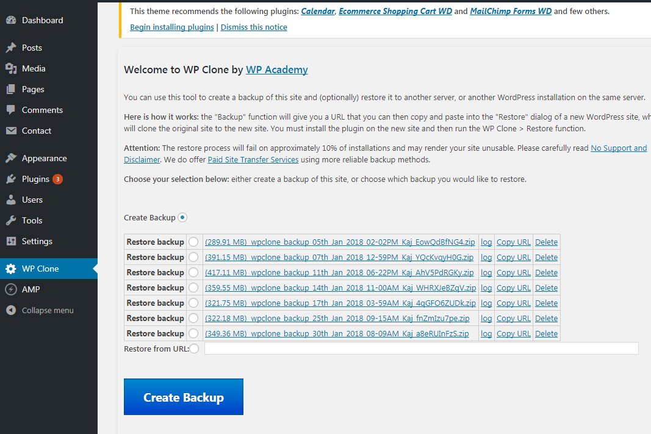The image size is (651, 434).
Task: Click the Pages icon in sidebar
Action: [11, 89]
